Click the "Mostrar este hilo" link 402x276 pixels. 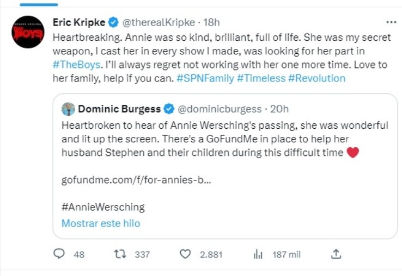(101, 223)
